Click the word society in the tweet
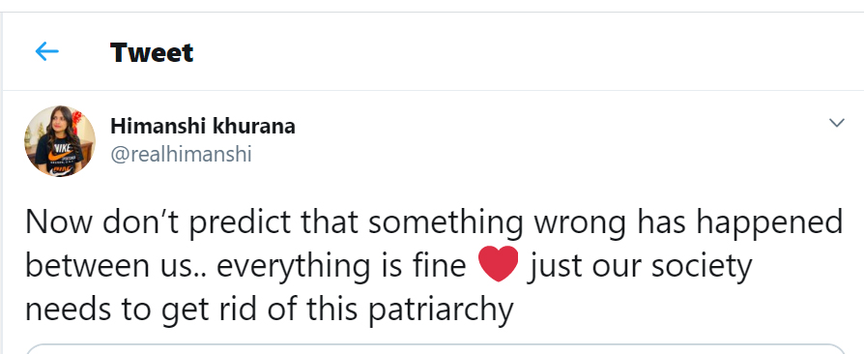Image resolution: width=864 pixels, height=354 pixels. [702, 267]
